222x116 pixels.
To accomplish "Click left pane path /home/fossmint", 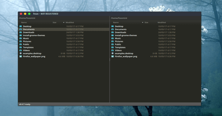I will point(27,18).
